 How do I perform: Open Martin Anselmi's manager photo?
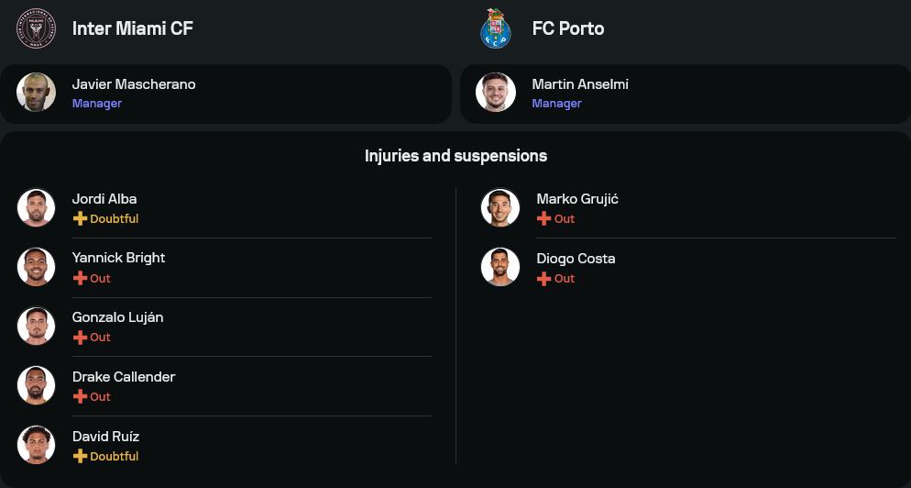496,92
